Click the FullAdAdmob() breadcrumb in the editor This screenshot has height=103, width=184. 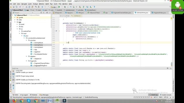(76, 16)
